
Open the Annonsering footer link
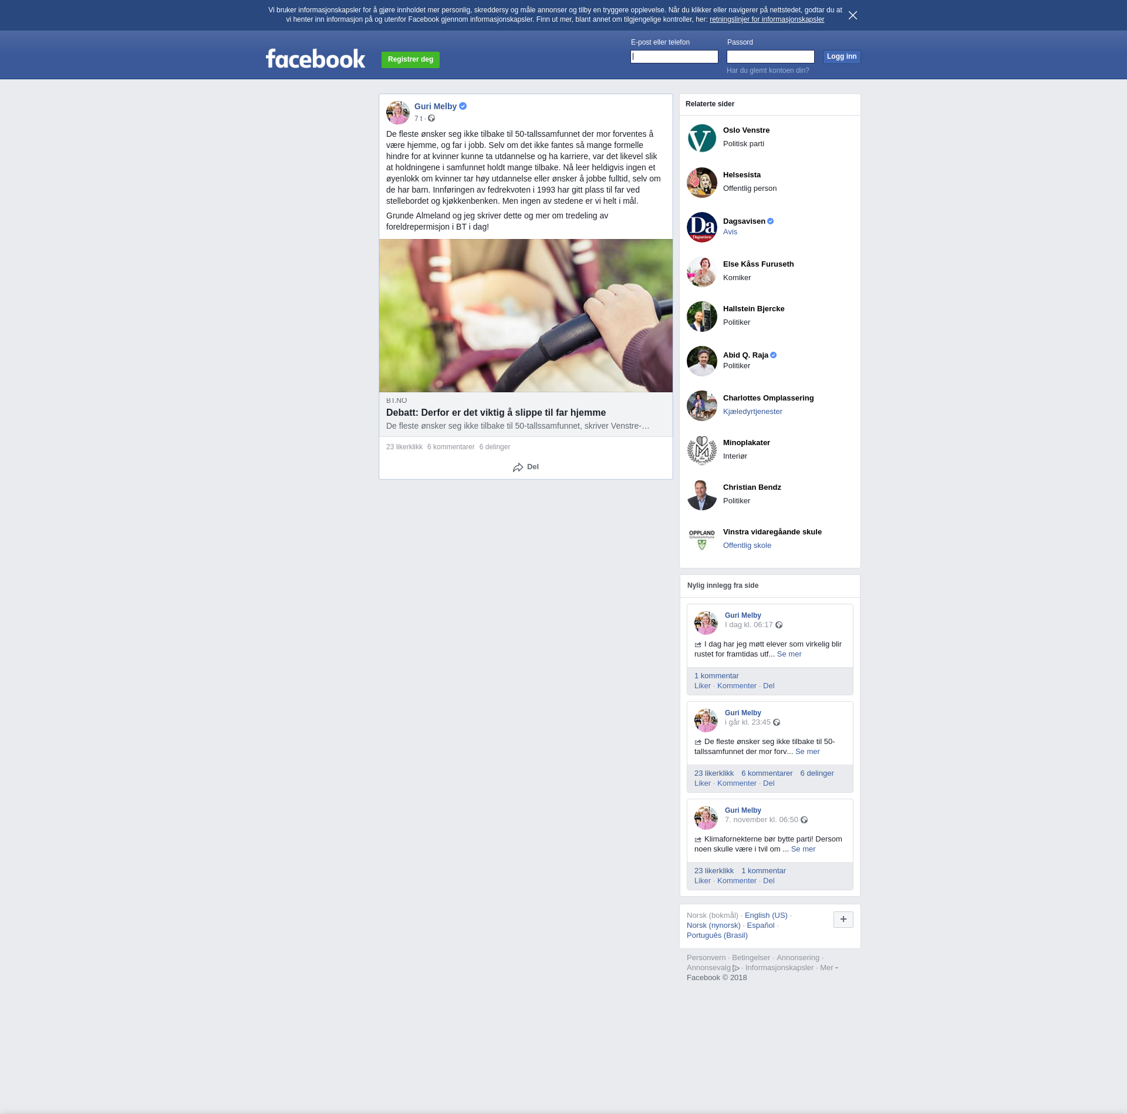[x=798, y=958]
